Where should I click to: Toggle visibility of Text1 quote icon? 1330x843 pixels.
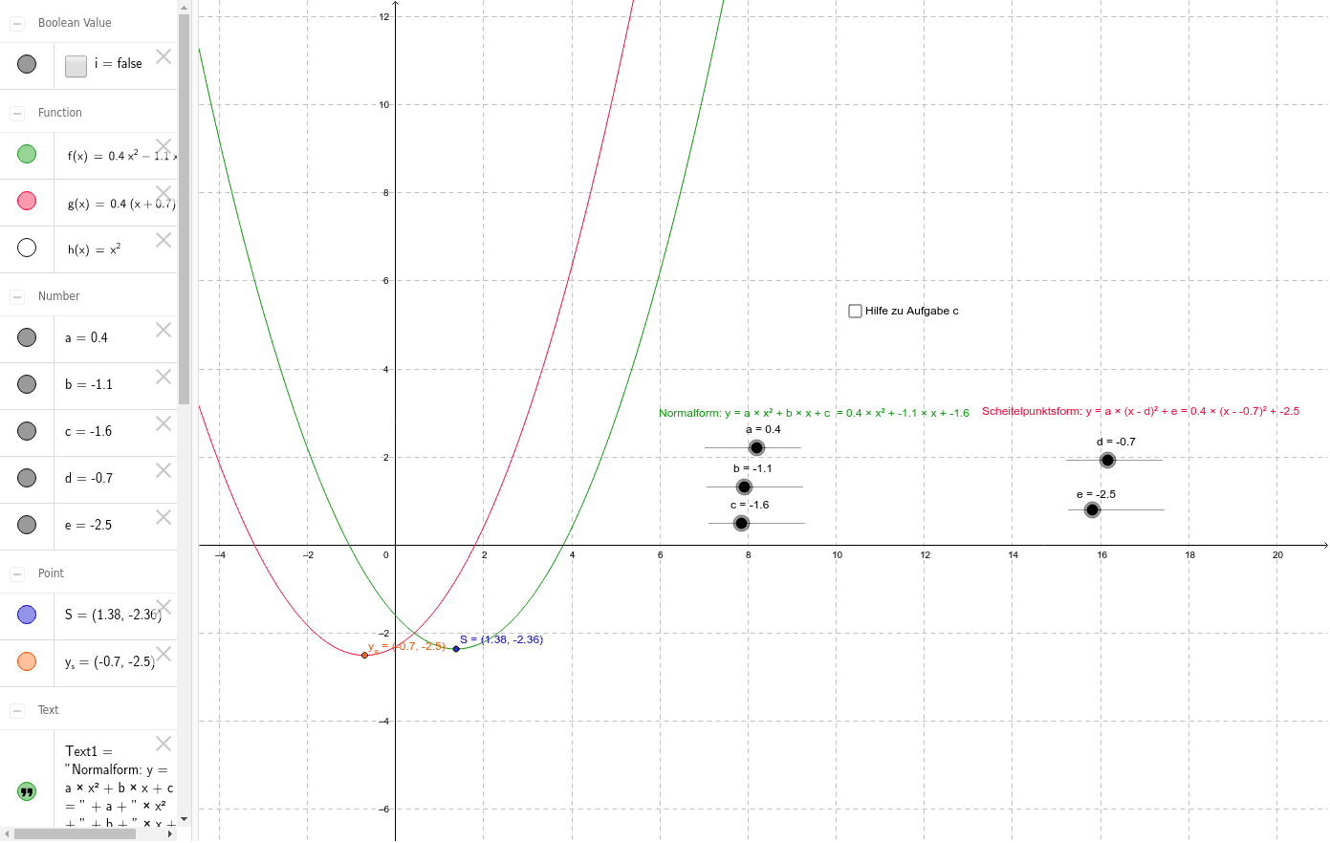(x=27, y=791)
